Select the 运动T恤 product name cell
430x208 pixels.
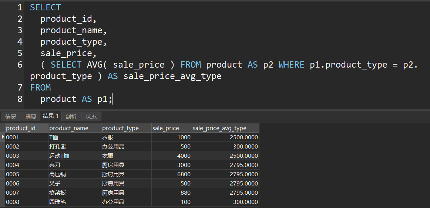point(59,156)
